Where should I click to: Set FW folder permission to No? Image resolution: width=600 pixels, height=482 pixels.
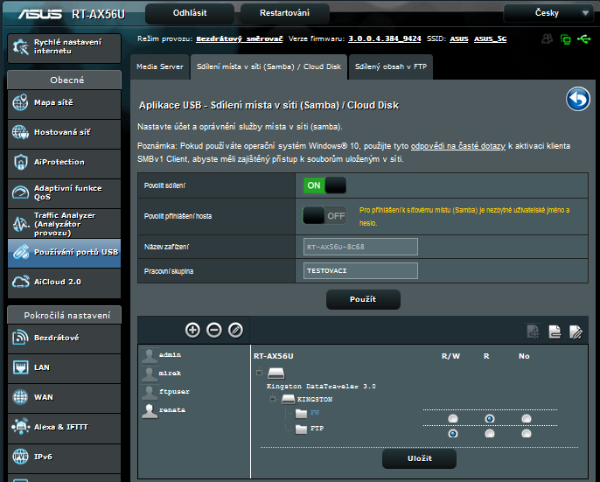click(x=526, y=419)
